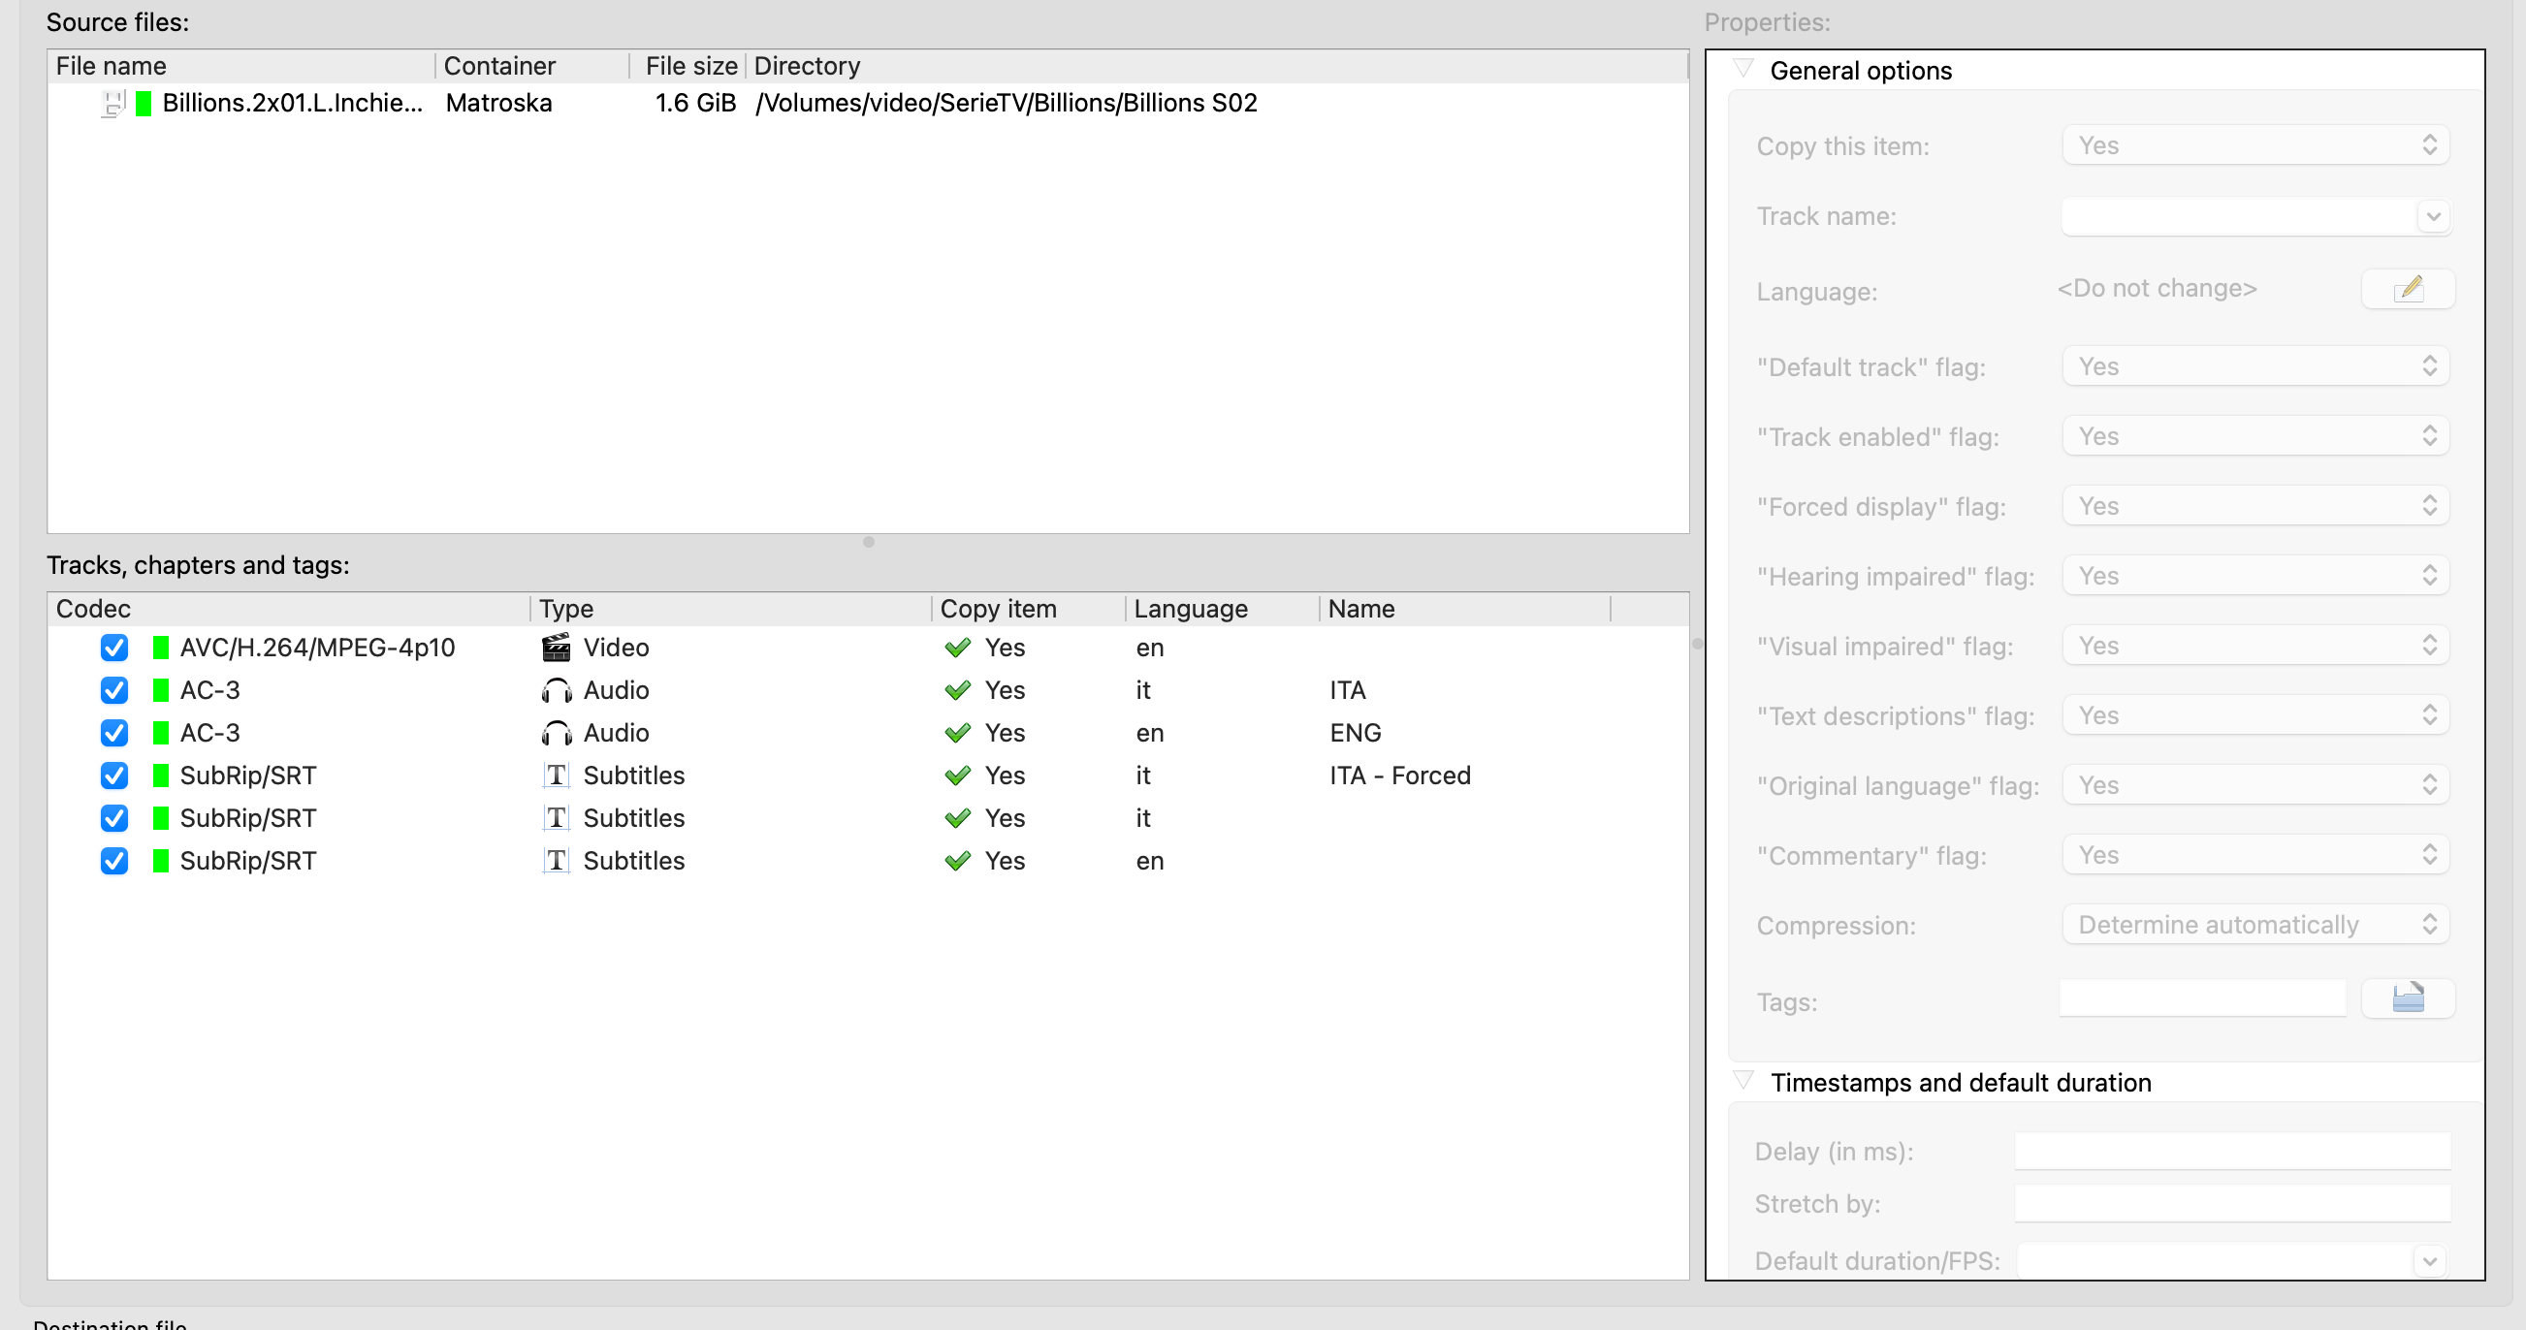Click the Video clapperboard icon in track list
The height and width of the screenshot is (1330, 2526).
coord(556,648)
